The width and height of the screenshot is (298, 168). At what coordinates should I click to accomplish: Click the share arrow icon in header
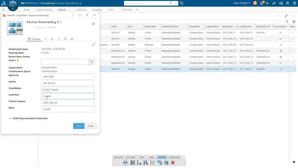pyautogui.click(x=274, y=3)
